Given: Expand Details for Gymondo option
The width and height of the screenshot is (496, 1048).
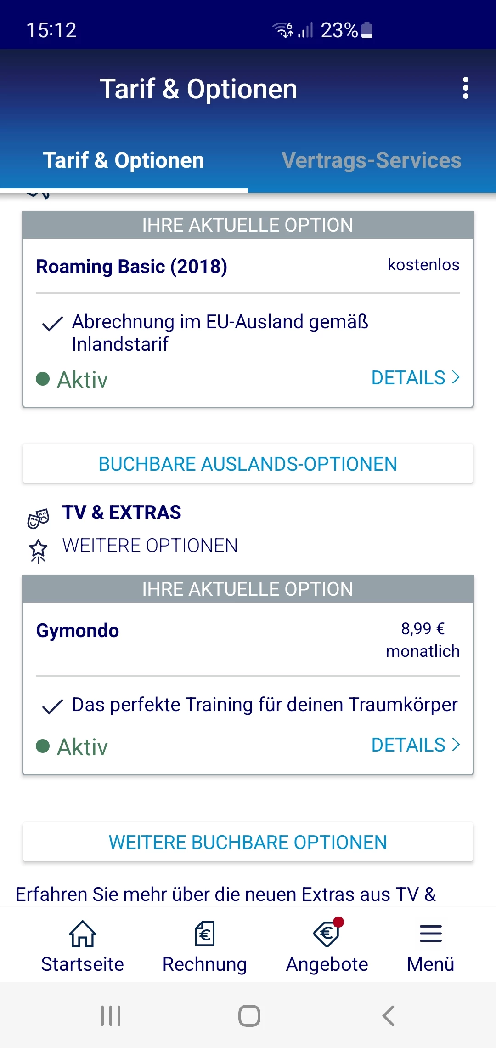Looking at the screenshot, I should (x=415, y=745).
